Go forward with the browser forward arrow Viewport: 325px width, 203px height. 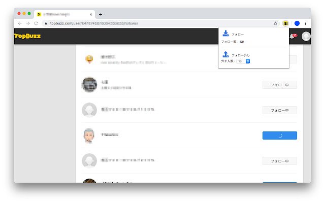tap(28, 23)
